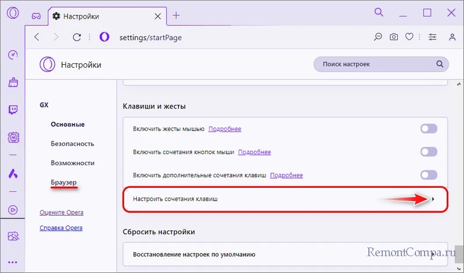464x273 pixels.
Task: Open GX Control gauge icon in sidebar
Action: pos(13,55)
